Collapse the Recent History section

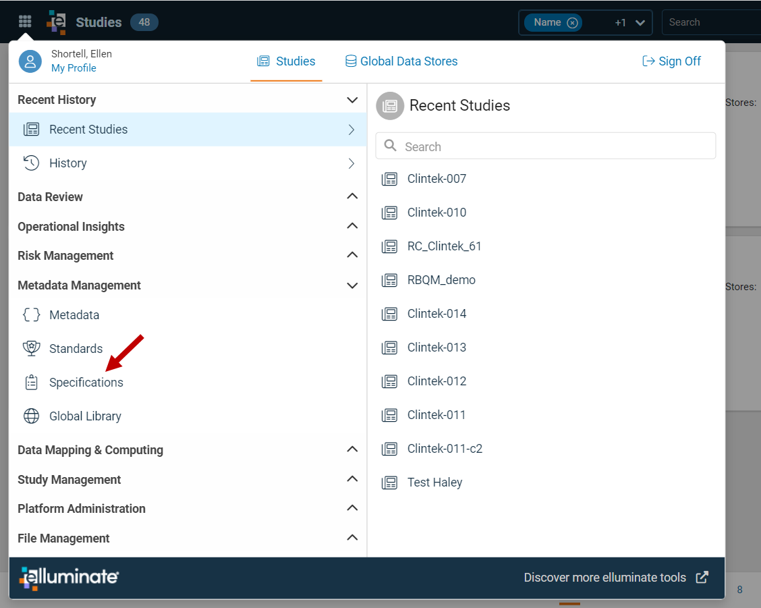coord(352,100)
